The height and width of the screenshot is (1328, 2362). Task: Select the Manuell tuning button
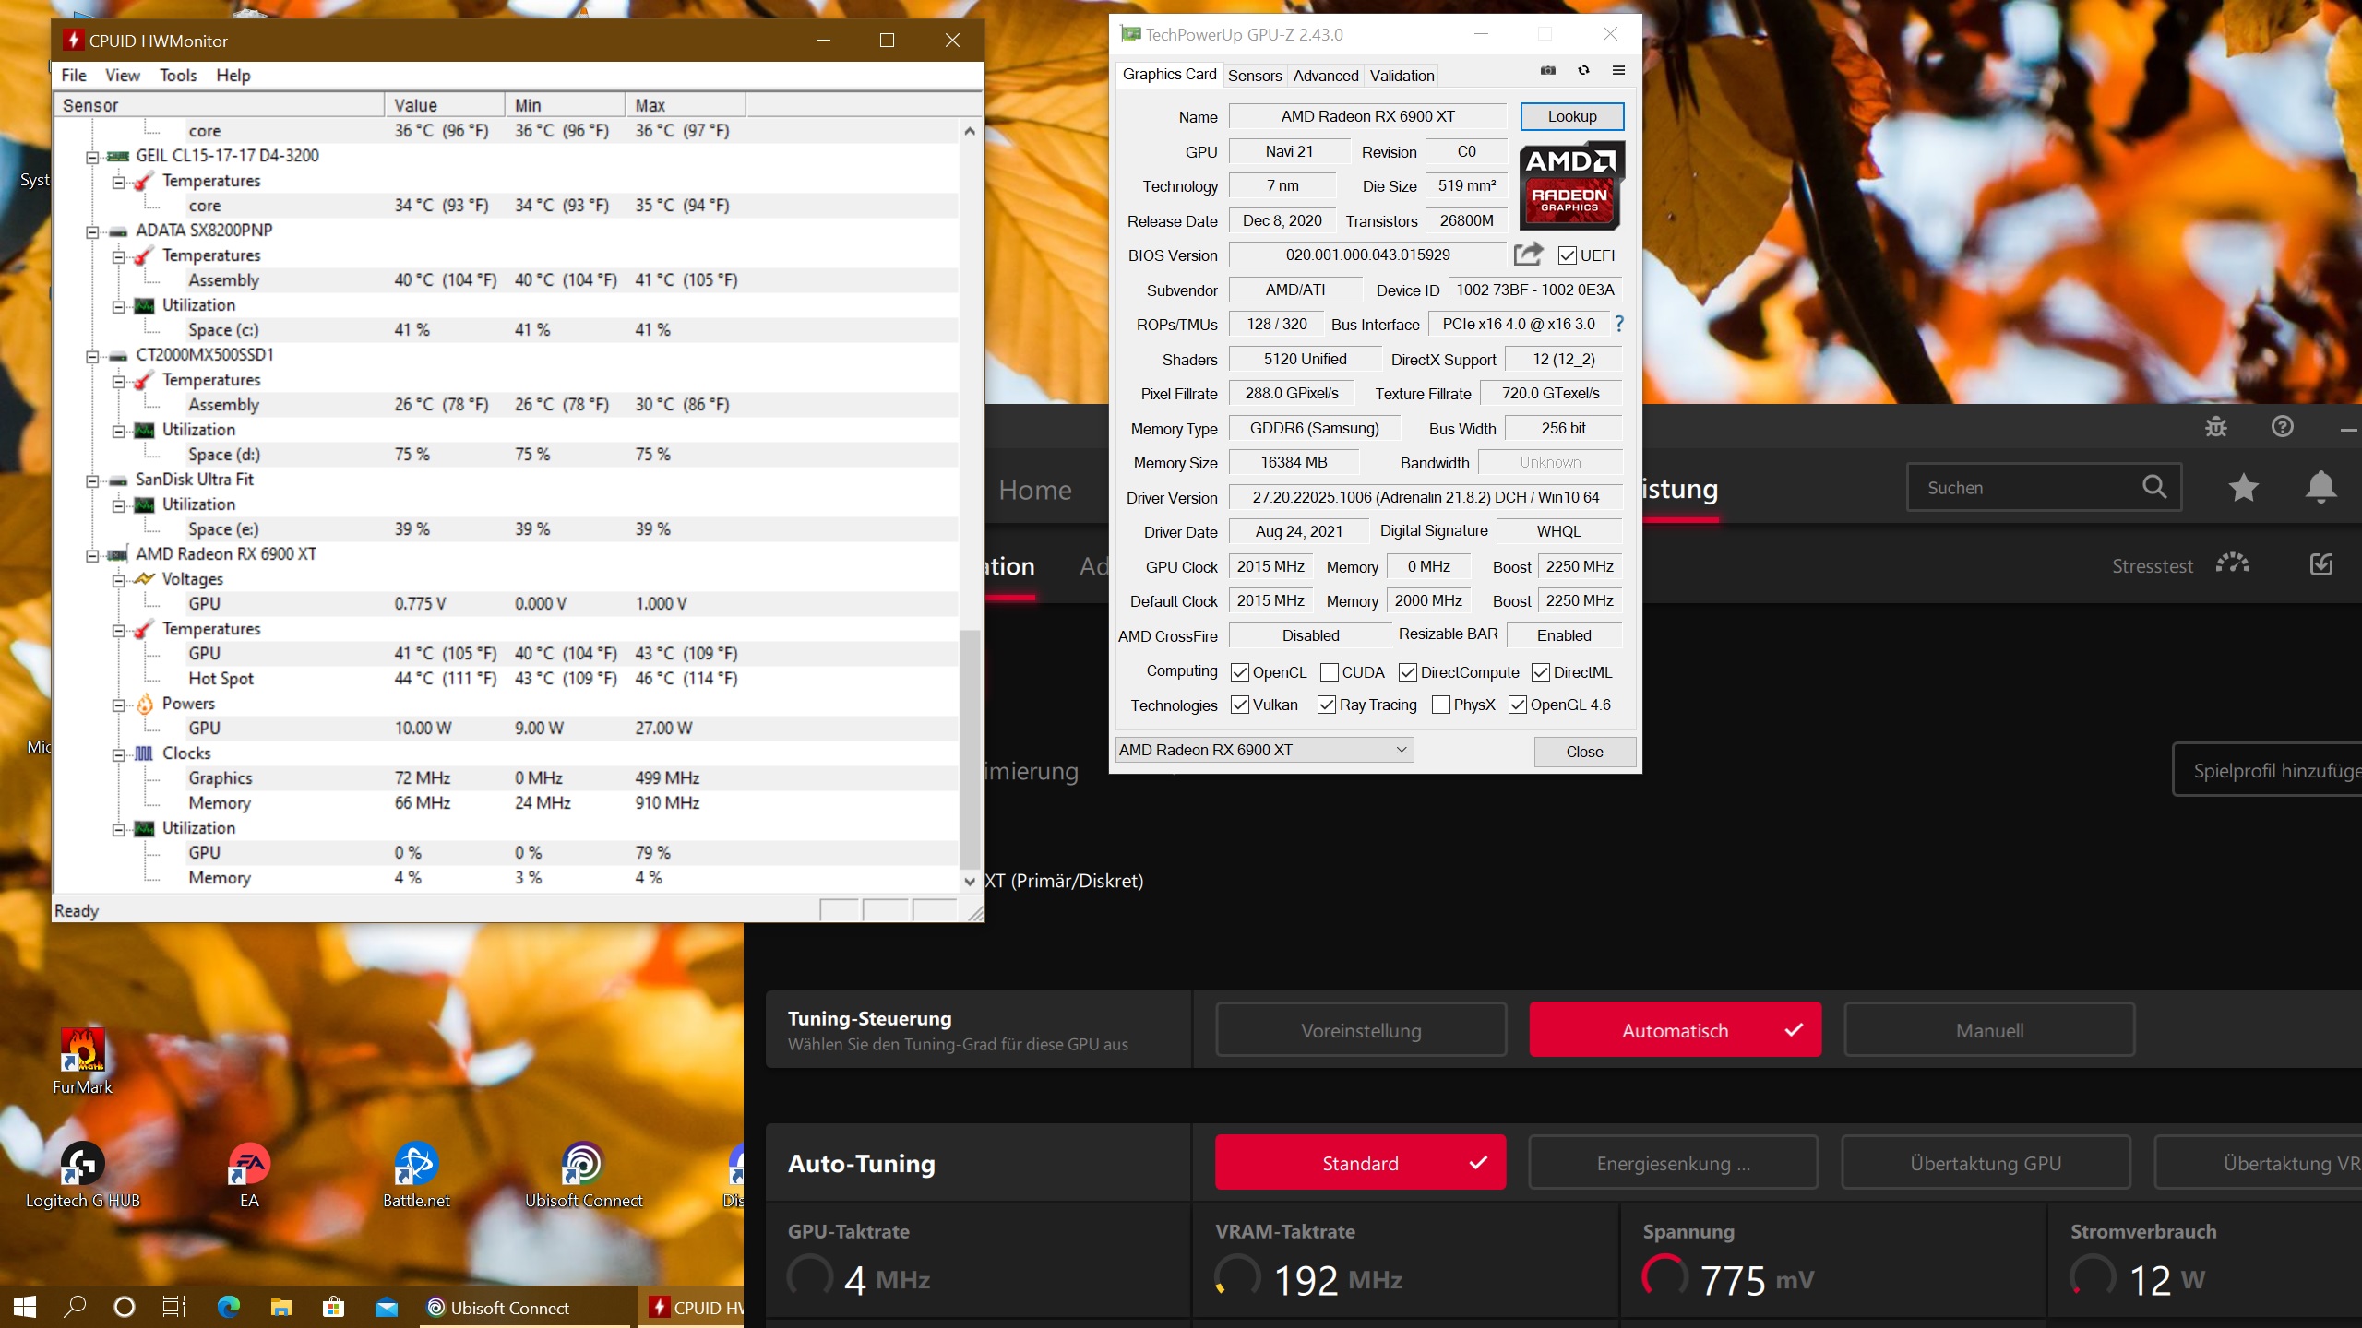tap(1988, 1030)
